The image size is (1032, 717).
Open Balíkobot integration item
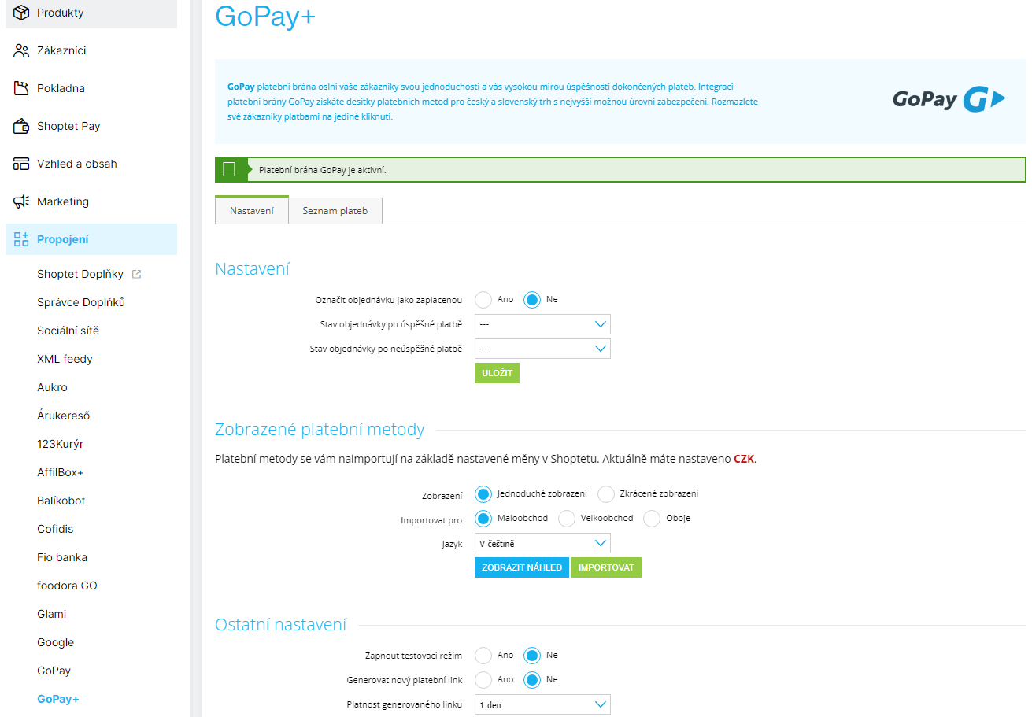click(x=61, y=501)
